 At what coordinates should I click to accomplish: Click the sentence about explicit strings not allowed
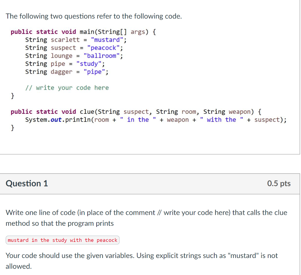point(141,255)
